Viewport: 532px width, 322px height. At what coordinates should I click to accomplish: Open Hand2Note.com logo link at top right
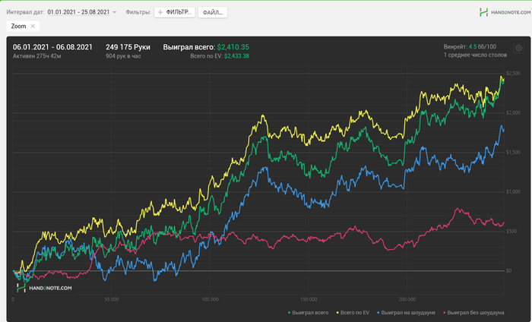tap(505, 12)
